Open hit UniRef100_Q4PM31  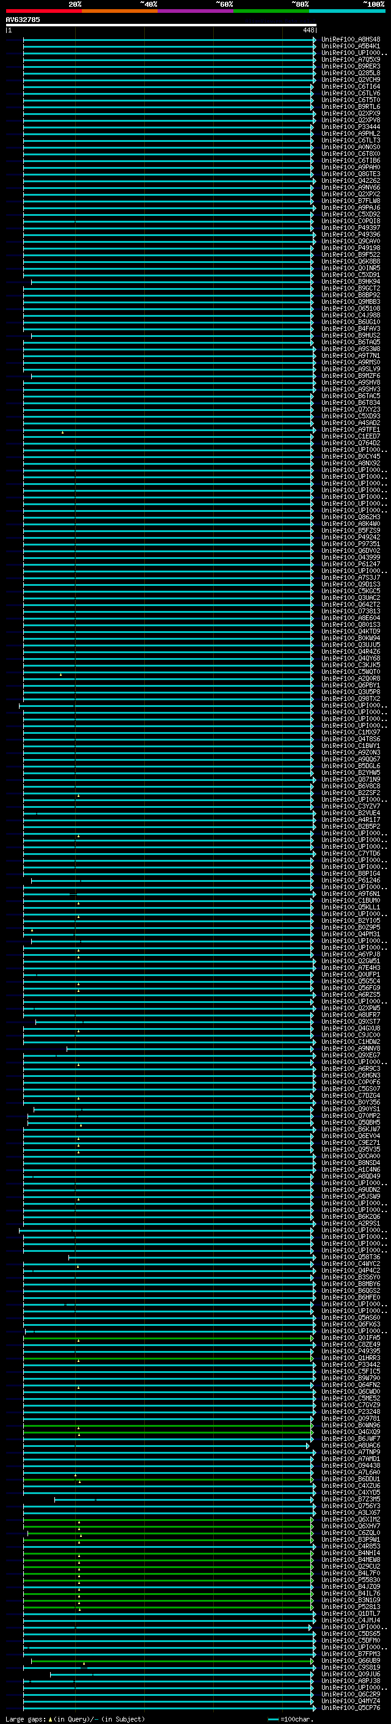click(x=351, y=934)
